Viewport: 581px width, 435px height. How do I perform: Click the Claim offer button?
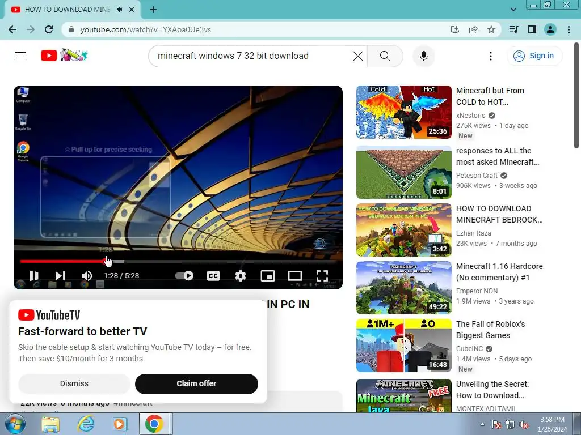(x=196, y=383)
